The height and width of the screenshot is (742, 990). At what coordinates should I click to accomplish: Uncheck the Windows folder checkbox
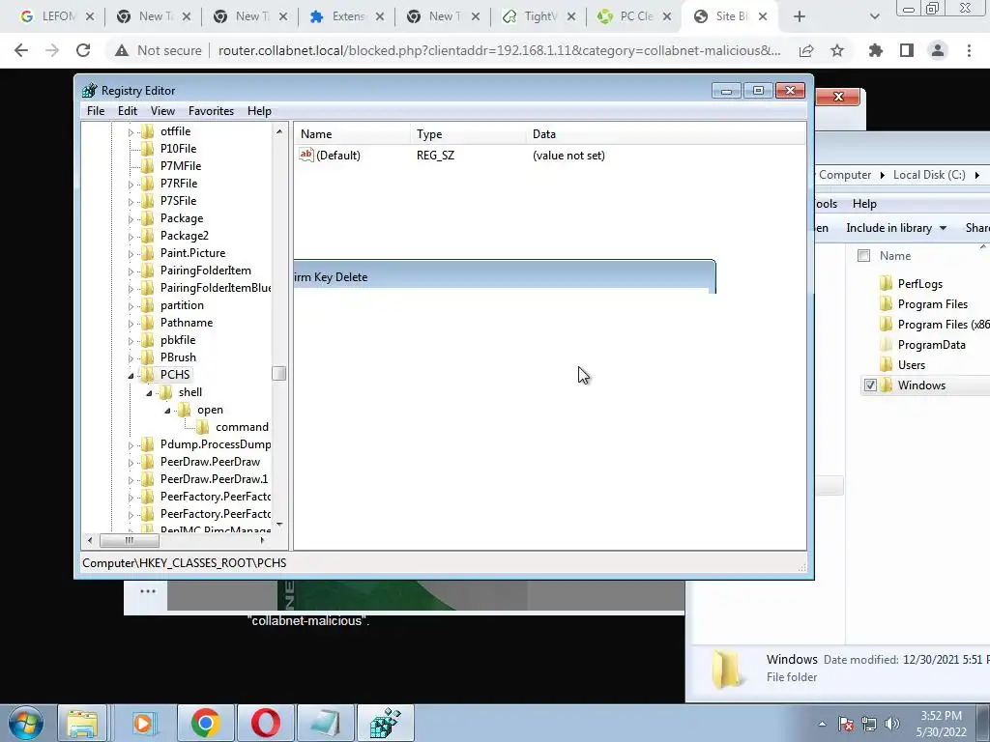870,385
